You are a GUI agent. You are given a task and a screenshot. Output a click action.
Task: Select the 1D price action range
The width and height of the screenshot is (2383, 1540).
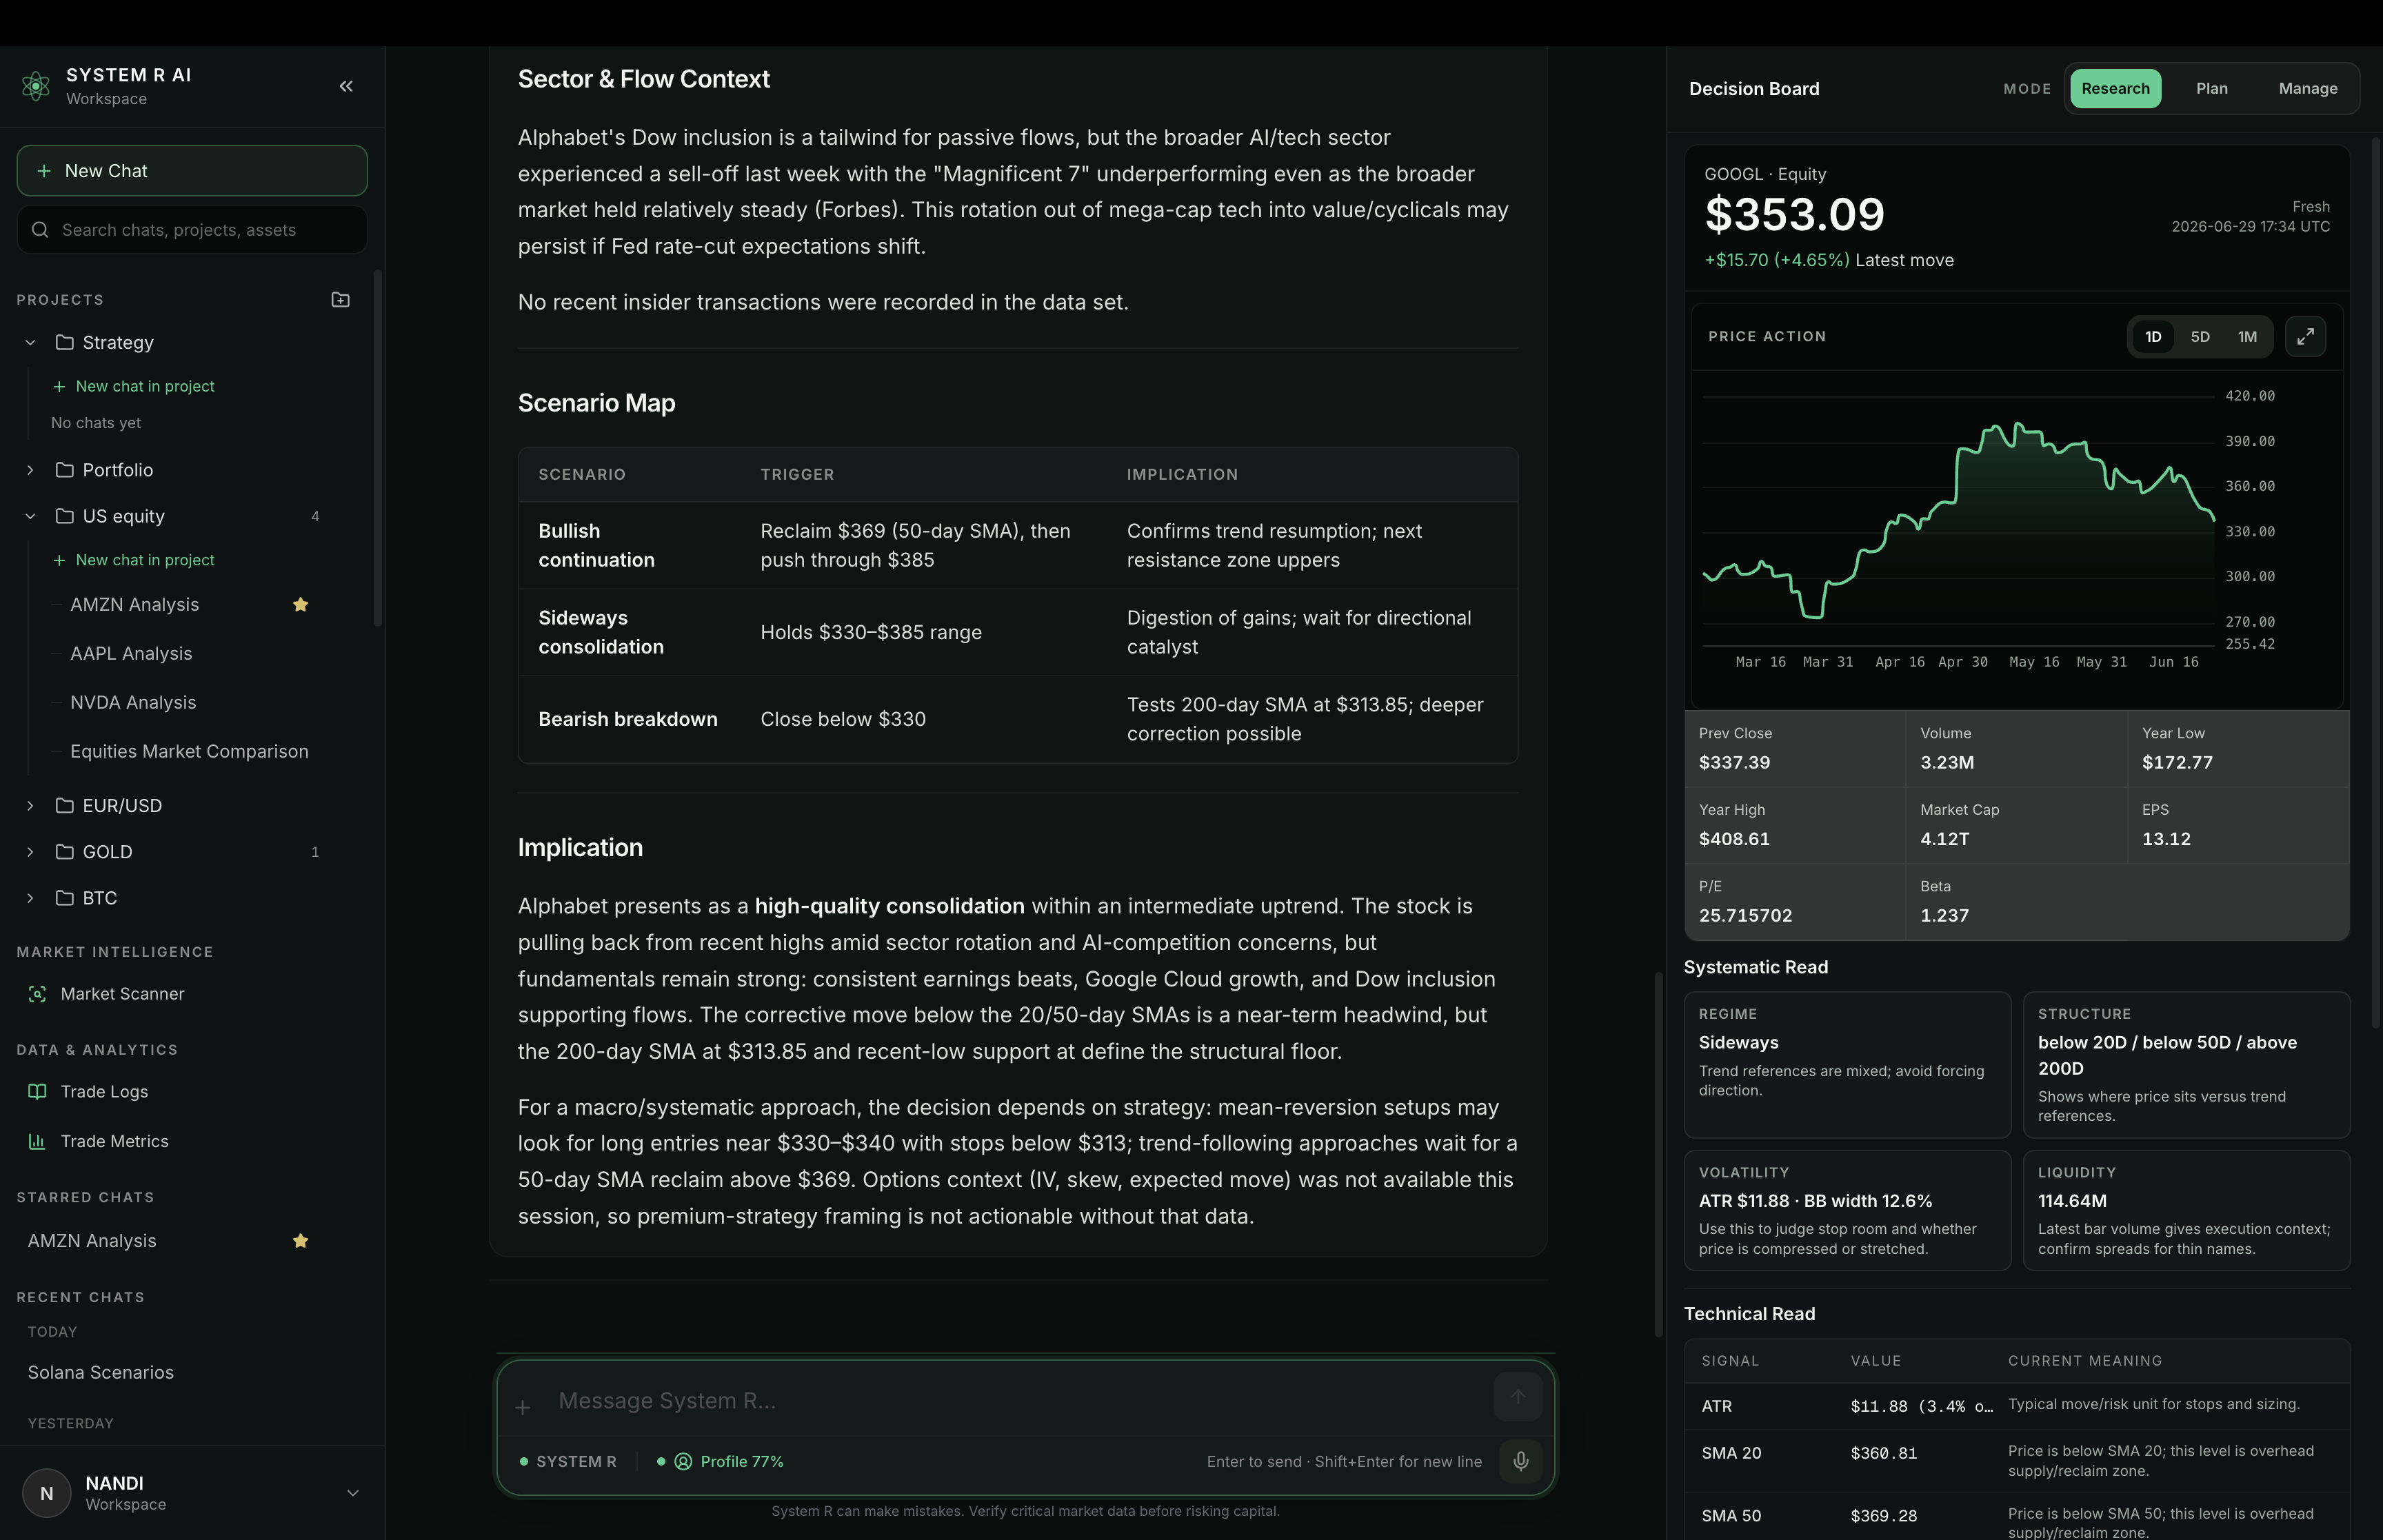pyautogui.click(x=2153, y=336)
